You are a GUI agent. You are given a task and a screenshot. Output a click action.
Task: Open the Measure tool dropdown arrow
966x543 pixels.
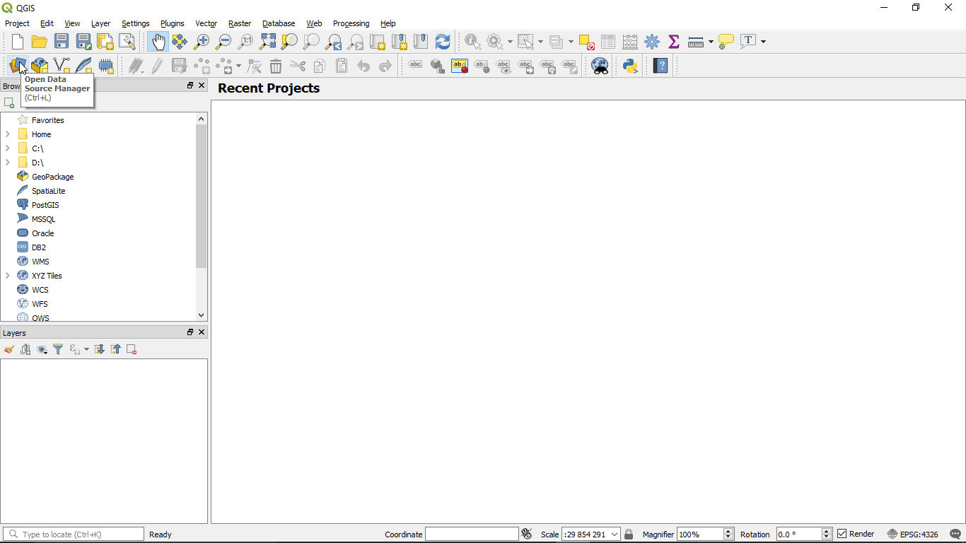click(711, 42)
